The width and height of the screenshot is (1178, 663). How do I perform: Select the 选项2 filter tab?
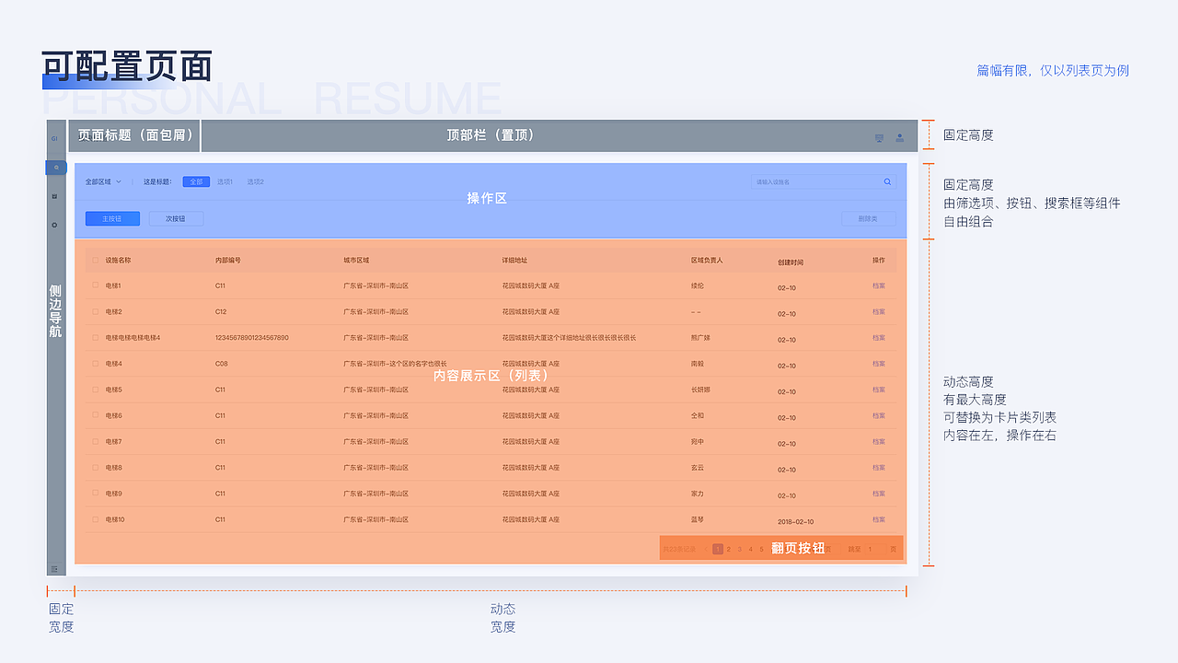pyautogui.click(x=256, y=182)
